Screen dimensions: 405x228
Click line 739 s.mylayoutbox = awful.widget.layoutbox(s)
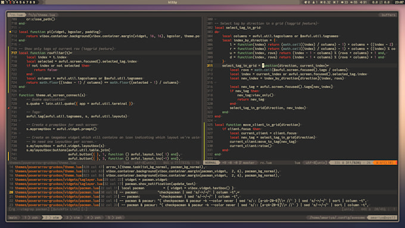[x=65, y=146]
